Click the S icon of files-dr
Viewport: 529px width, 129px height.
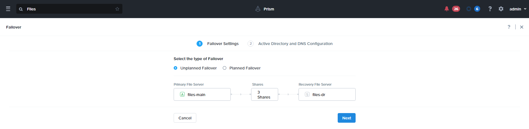click(x=307, y=94)
